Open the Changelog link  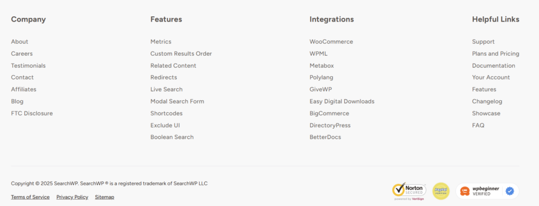click(x=487, y=101)
